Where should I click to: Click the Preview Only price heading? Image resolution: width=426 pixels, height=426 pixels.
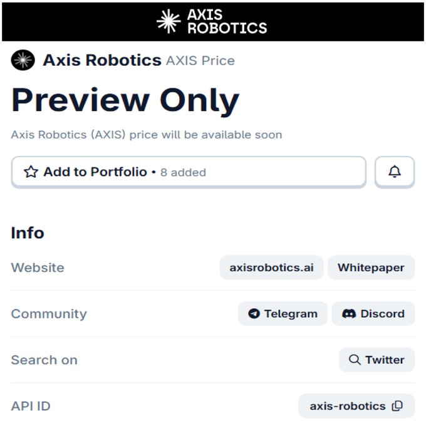tap(125, 100)
